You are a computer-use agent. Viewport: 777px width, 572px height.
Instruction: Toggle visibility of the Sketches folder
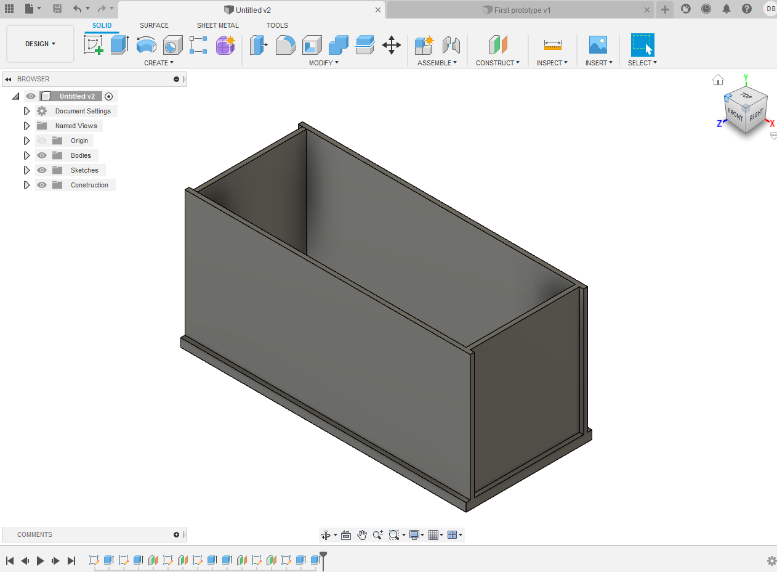42,170
